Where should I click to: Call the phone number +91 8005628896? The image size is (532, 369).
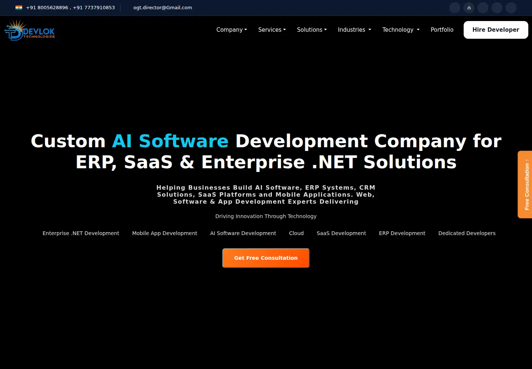tap(47, 7)
